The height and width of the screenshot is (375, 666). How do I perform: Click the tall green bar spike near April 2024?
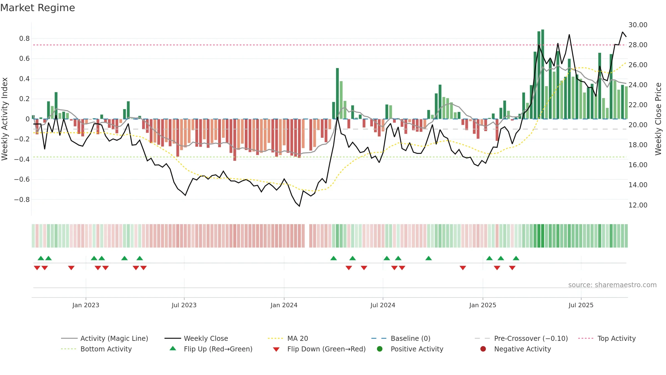(x=337, y=93)
